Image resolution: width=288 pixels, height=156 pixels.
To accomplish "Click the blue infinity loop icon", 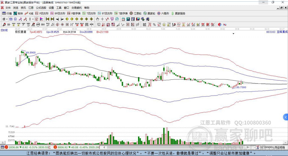I will [225, 25].
